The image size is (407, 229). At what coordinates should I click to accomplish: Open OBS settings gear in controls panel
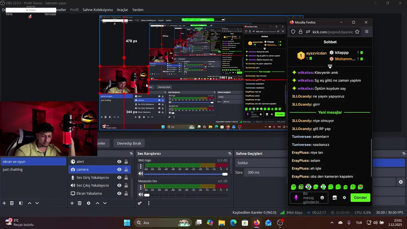click(401, 182)
